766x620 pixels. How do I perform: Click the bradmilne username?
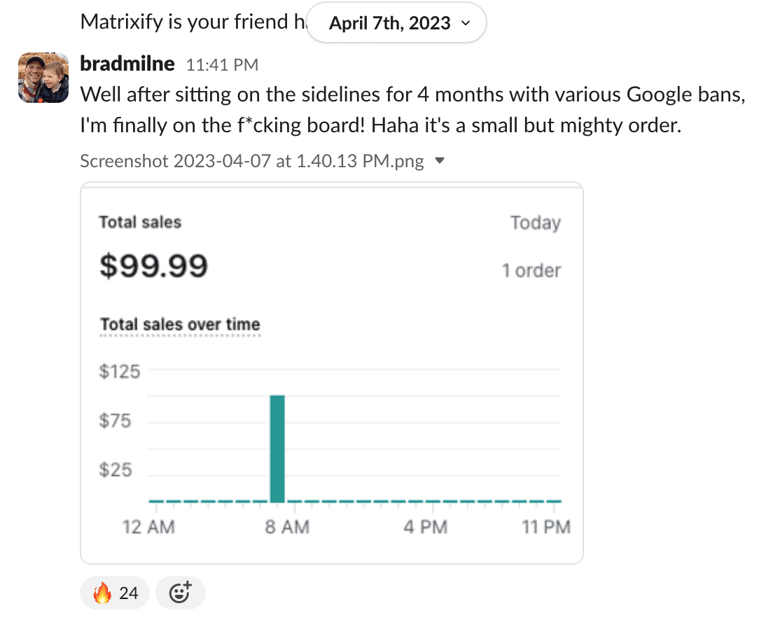127,64
